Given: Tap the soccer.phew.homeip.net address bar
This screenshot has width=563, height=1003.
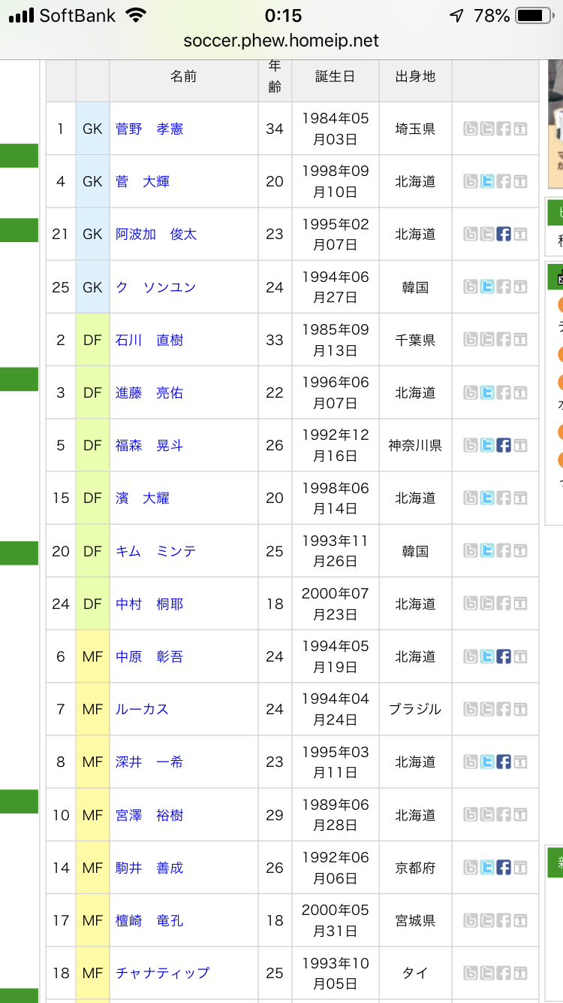Looking at the screenshot, I should tap(281, 41).
